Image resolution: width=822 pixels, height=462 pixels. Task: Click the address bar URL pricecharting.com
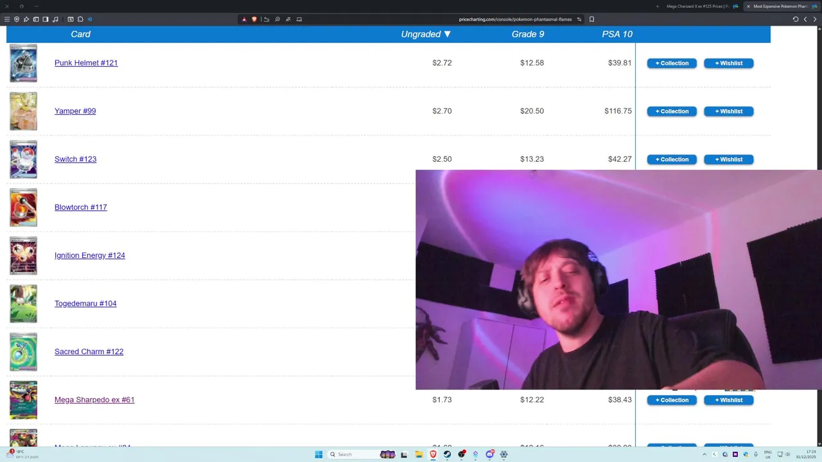coord(515,19)
